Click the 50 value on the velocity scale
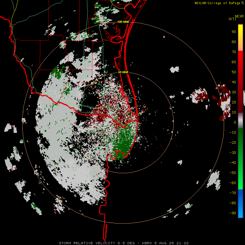245x245 pixels. (234, 72)
